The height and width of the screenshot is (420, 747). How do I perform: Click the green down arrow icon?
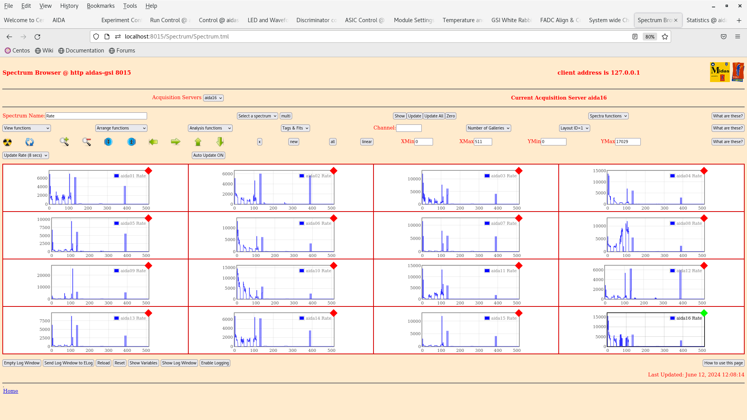coord(219,142)
